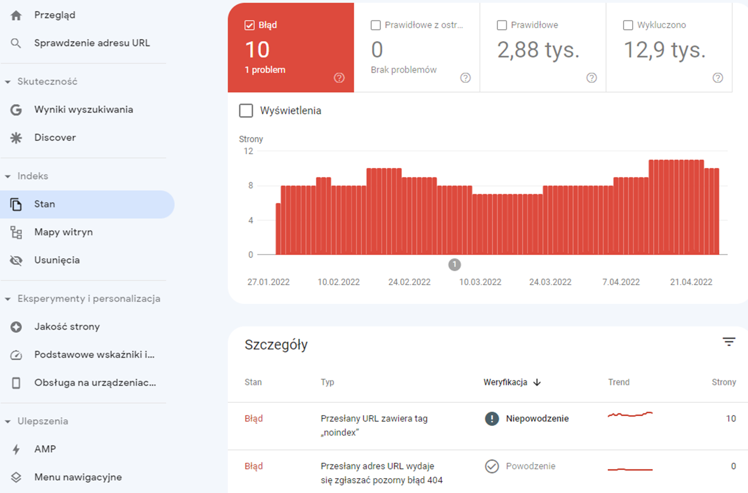Click the gauge icon for Podstawowe wskaźniki
The height and width of the screenshot is (493, 748).
[16, 355]
